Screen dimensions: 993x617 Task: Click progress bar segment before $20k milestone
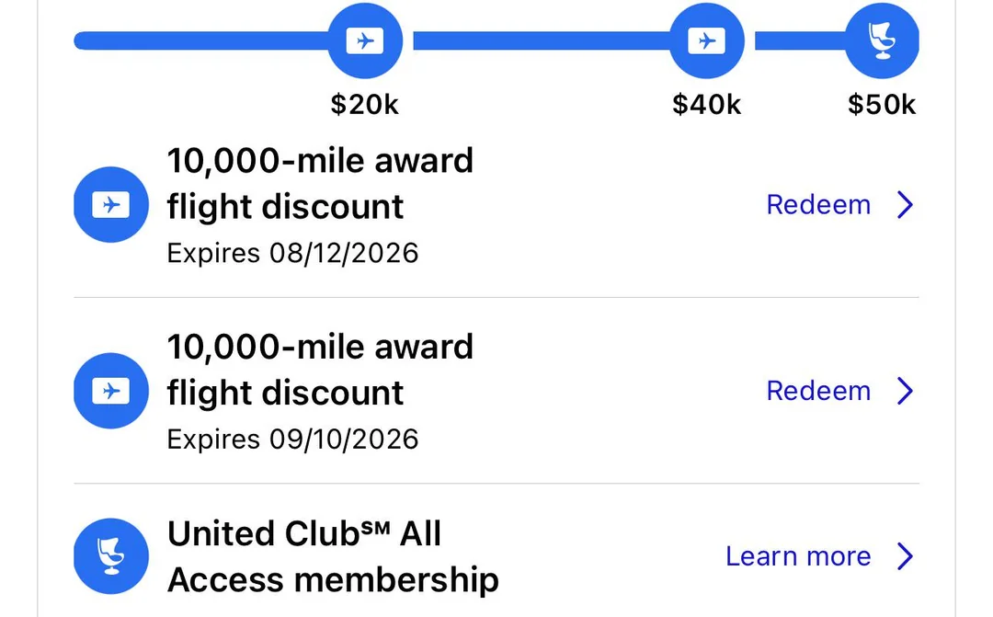pyautogui.click(x=200, y=41)
